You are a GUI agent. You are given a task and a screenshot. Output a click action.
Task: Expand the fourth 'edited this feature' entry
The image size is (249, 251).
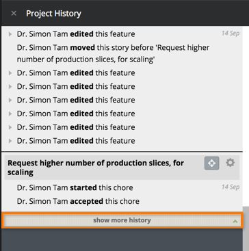[10, 100]
